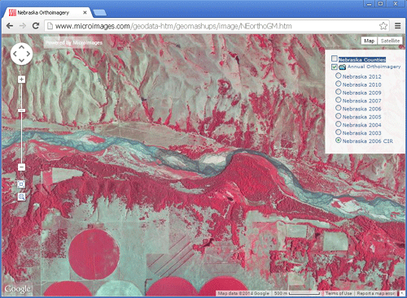Viewport: 407px width, 298px height.
Task: Select Nebraska 2006 imagery
Action: pos(338,108)
